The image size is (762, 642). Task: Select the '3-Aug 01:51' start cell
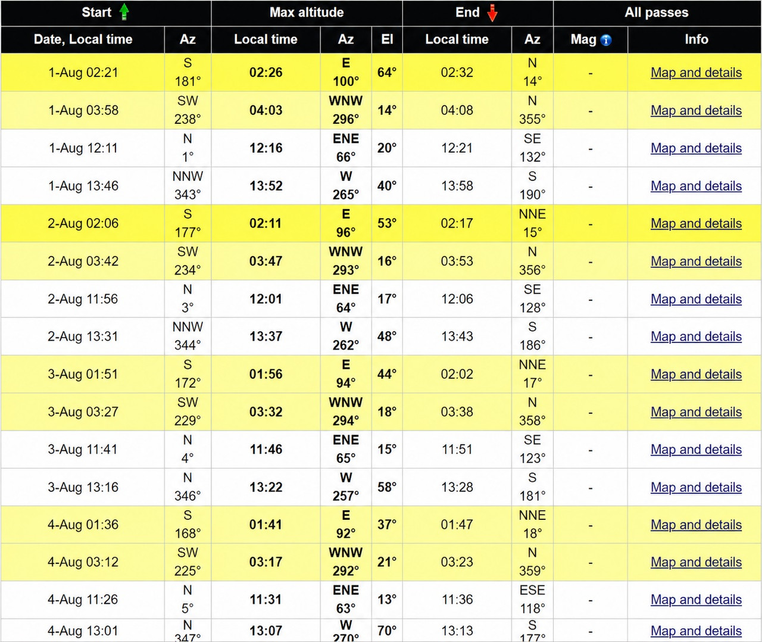coord(83,375)
